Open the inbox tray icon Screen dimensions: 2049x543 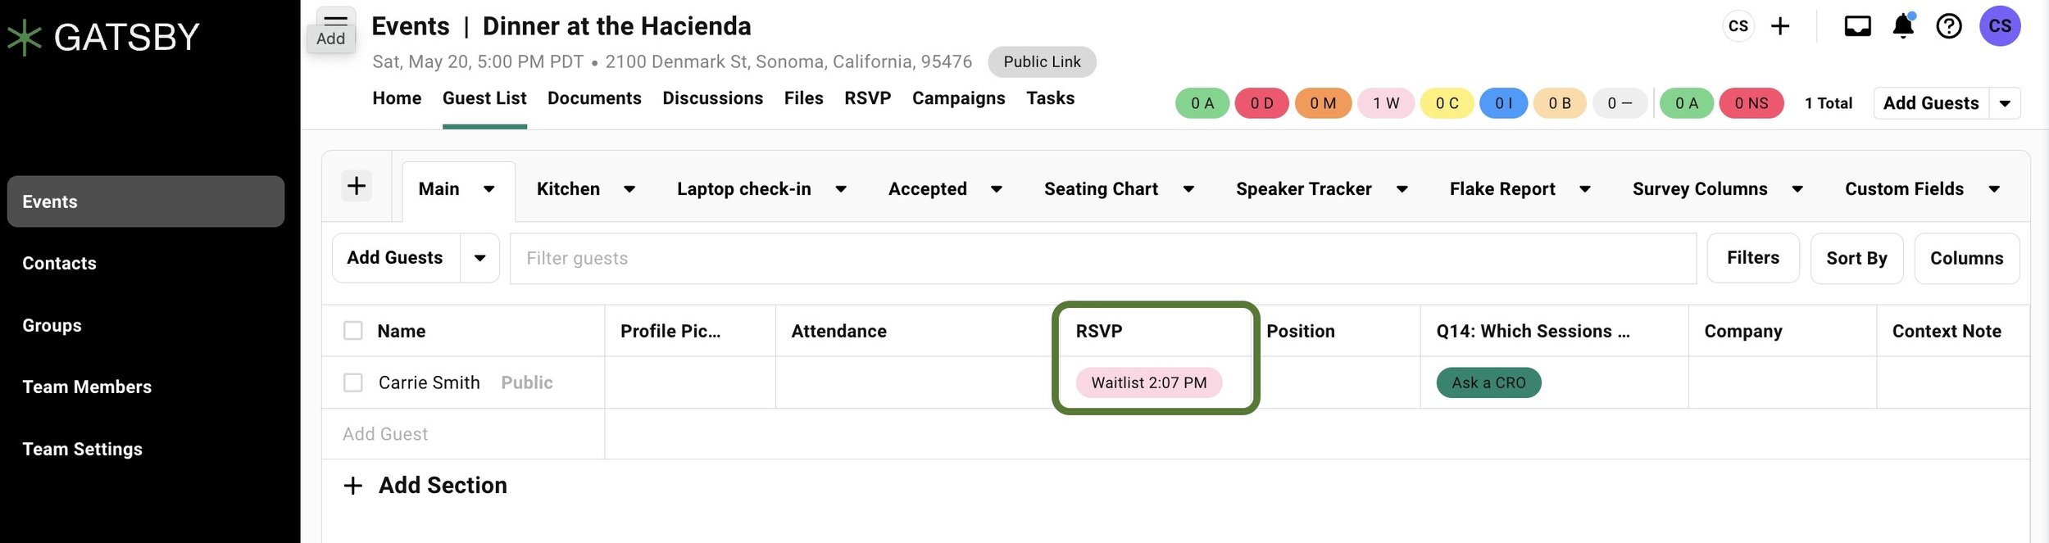(1857, 26)
